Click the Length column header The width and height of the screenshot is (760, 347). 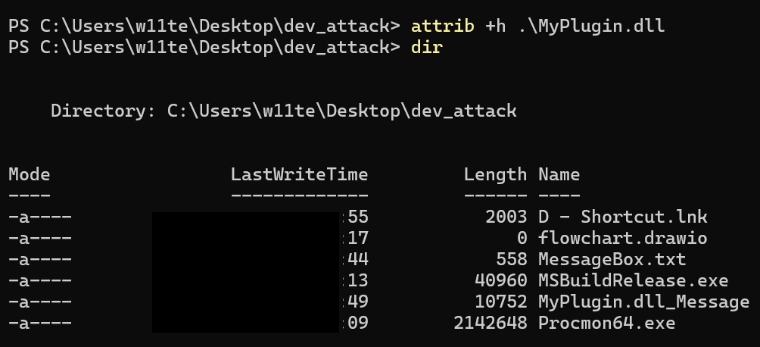point(495,175)
